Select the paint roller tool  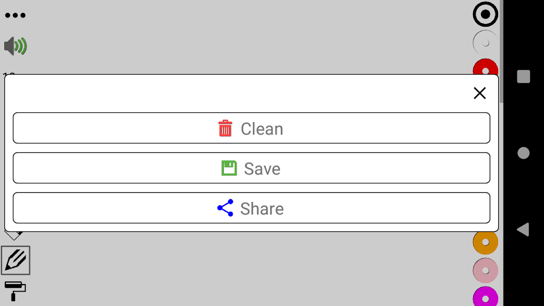click(x=15, y=291)
